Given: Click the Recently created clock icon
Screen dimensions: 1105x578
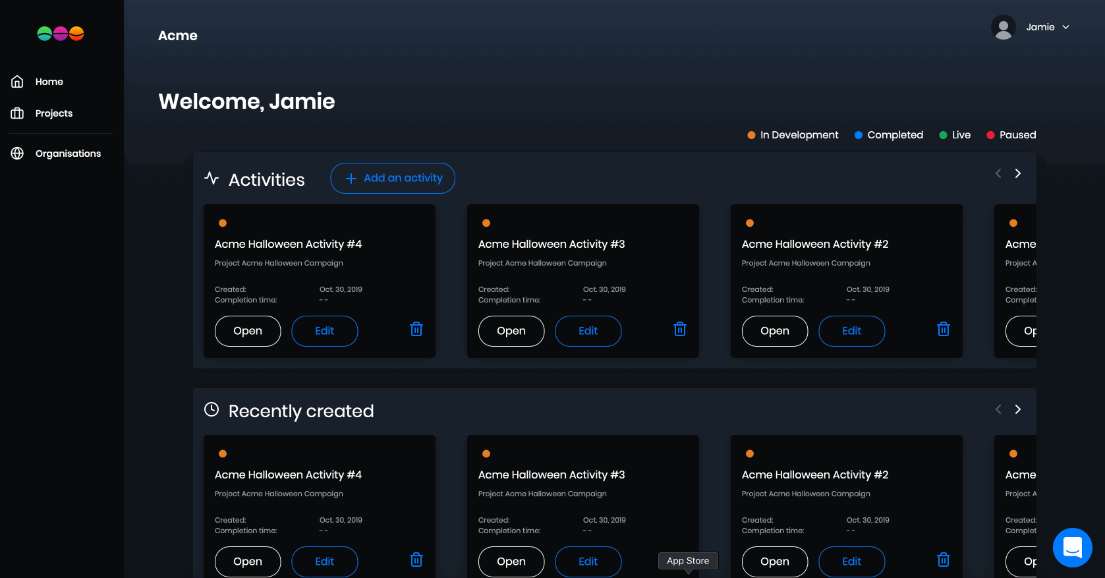Looking at the screenshot, I should pos(212,409).
